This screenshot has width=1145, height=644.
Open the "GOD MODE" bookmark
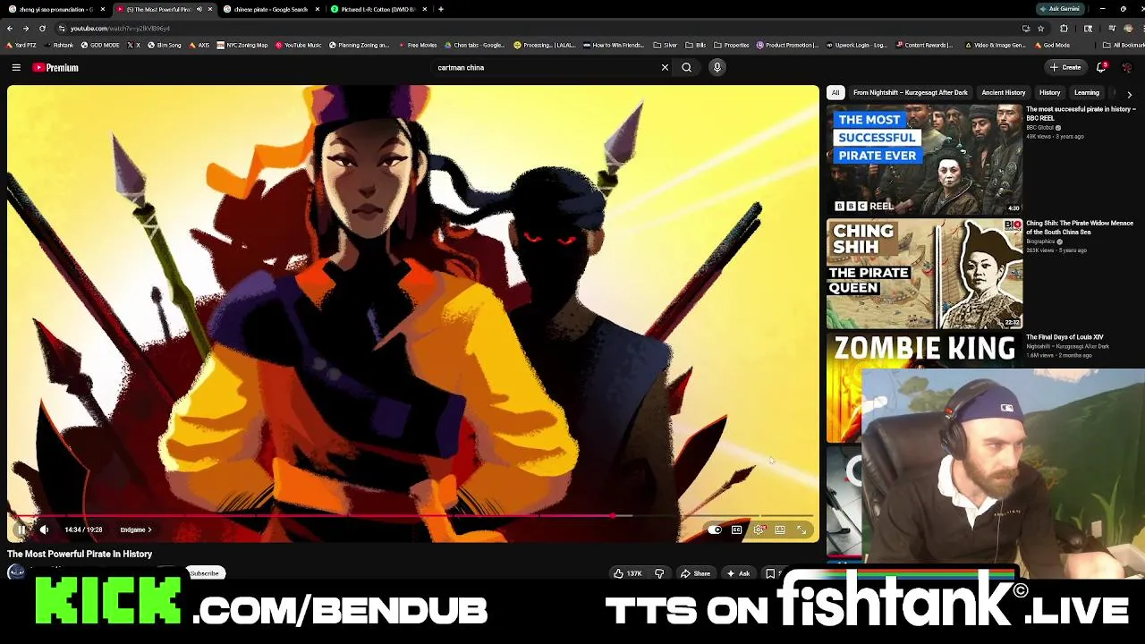coord(100,45)
